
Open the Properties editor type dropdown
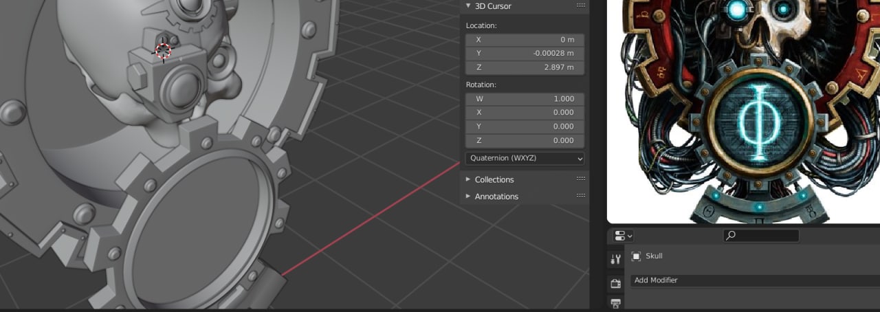pos(624,236)
